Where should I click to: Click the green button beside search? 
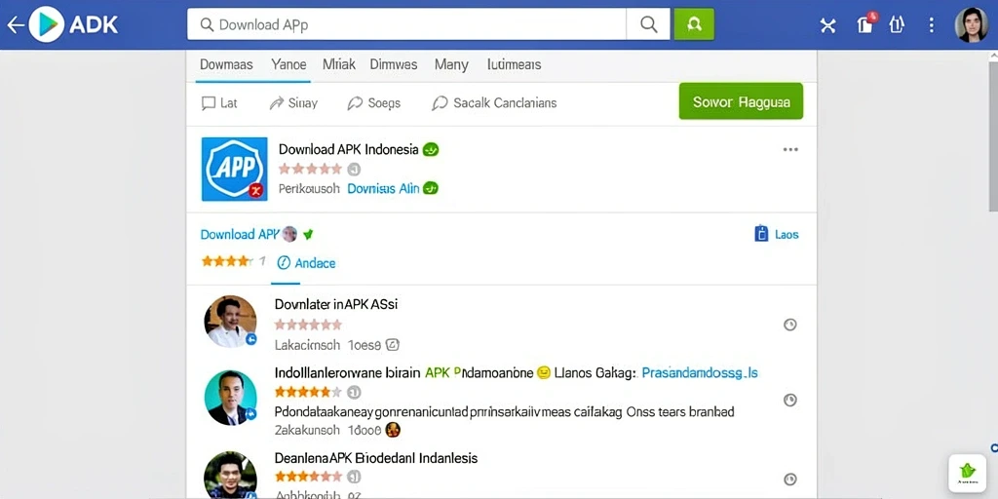tap(694, 24)
